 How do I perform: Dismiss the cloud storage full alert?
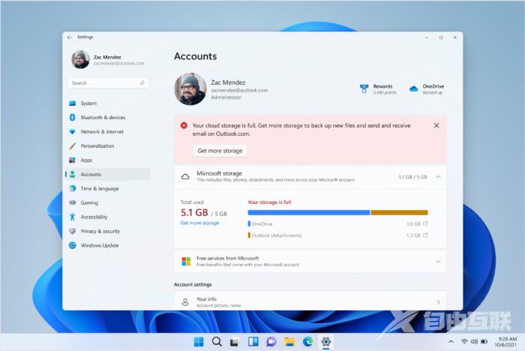pos(436,125)
